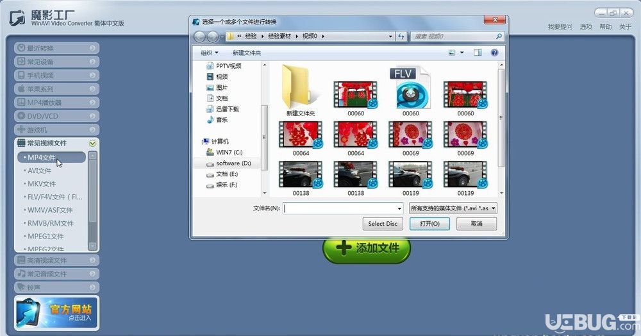Click 新建文件夹 toolbar button
Image resolution: width=641 pixels, height=336 pixels.
coord(247,53)
